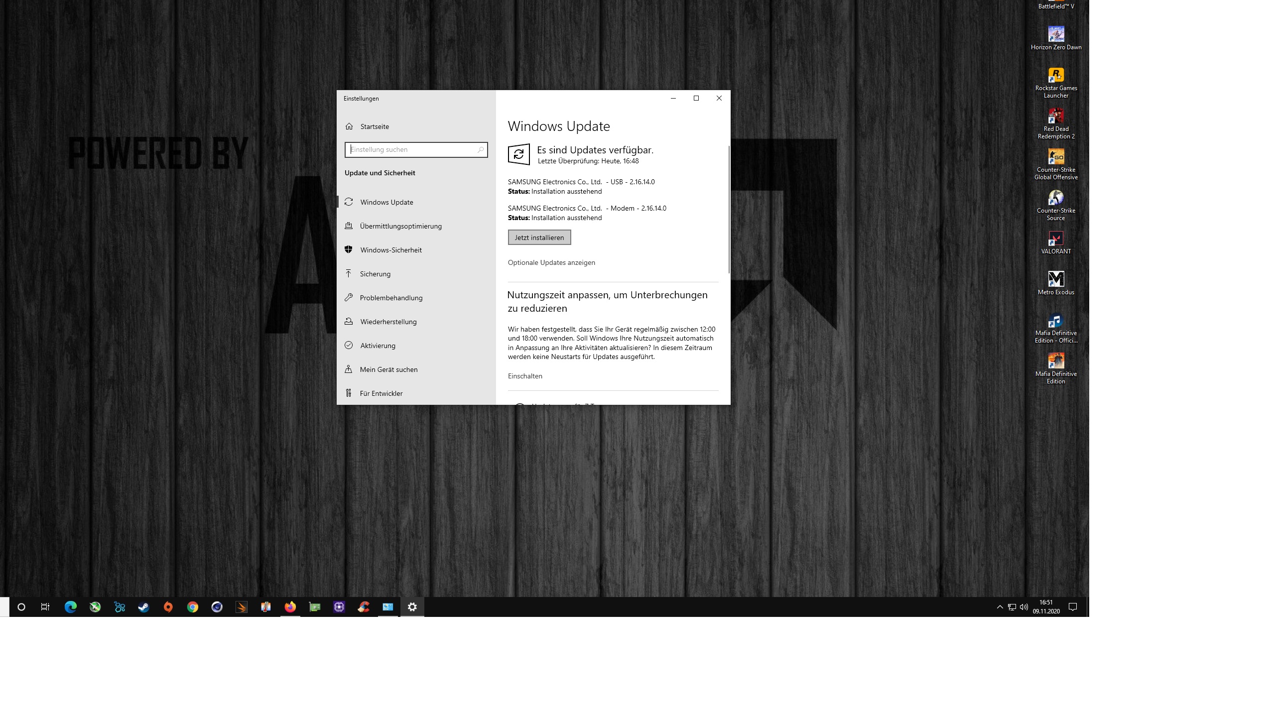This screenshot has width=1275, height=717.
Task: Expand hidden system tray icons
Action: pos(1000,607)
